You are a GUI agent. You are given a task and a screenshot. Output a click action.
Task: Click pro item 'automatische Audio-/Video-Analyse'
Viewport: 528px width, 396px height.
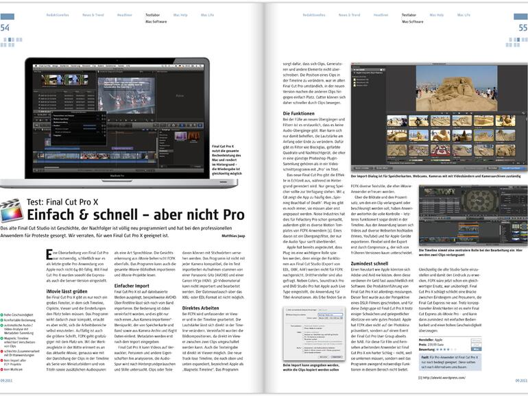[19, 329]
